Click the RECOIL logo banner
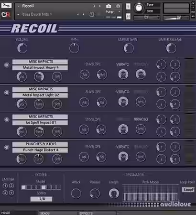196x215 pixels. (34, 29)
